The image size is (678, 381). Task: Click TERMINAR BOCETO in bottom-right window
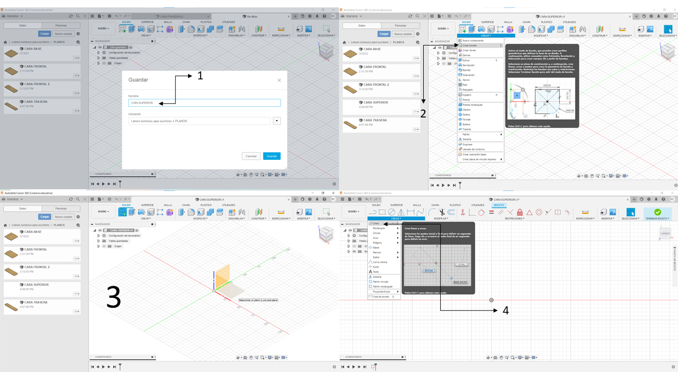pyautogui.click(x=658, y=213)
